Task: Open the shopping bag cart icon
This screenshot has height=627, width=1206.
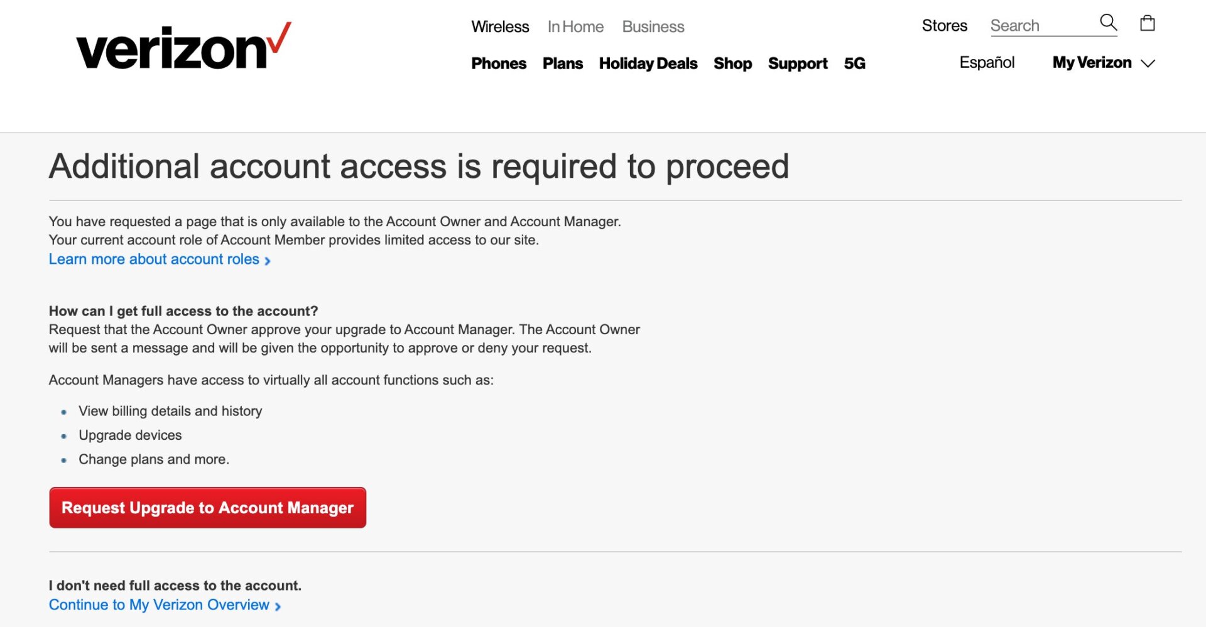Action: pos(1147,24)
